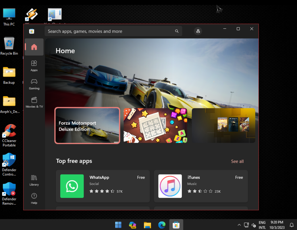The height and width of the screenshot is (230, 297).
Task: Select CCleaner Portable desktop shortcut
Action: (x=9, y=136)
